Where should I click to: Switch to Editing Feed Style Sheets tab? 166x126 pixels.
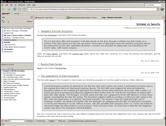[82, 18]
